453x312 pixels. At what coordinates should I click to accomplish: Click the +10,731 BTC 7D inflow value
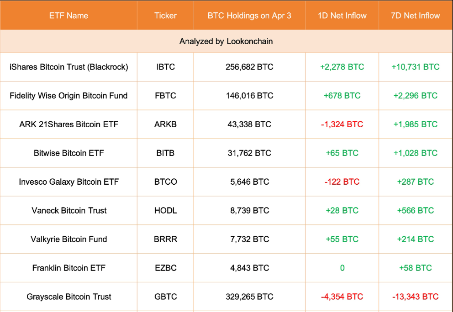tap(416, 67)
